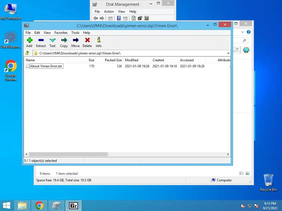Click the scrollbar right arrow
Viewport: 282px width, 211px height.
point(228,154)
